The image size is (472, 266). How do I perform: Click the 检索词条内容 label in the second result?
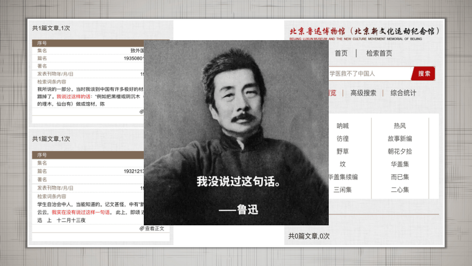(x=52, y=196)
